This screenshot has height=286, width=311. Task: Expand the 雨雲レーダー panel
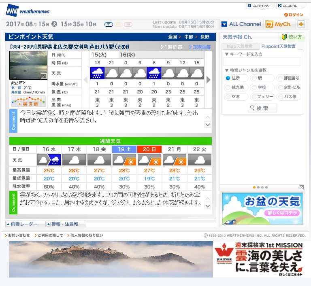[x=25, y=224]
